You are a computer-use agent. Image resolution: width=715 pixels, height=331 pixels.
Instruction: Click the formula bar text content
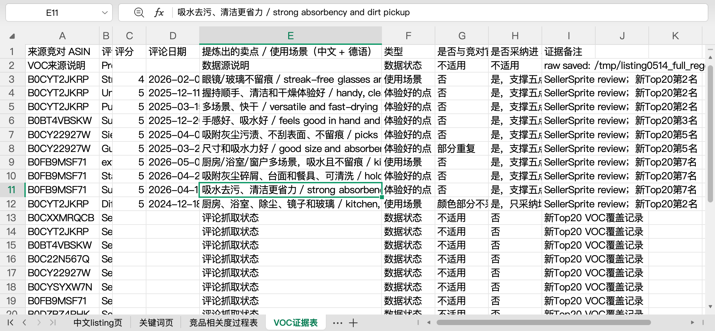coord(294,13)
